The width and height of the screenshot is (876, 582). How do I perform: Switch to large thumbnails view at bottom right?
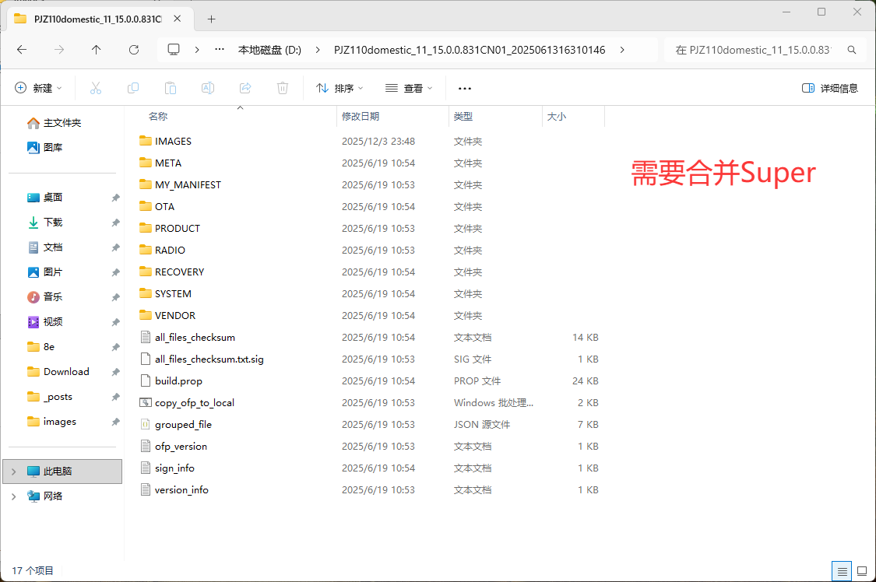[861, 571]
